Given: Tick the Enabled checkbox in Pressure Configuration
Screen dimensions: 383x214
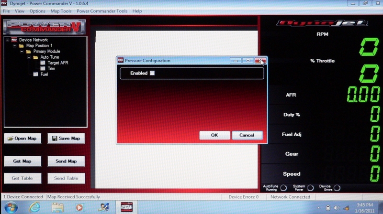Looking at the screenshot, I should 152,73.
